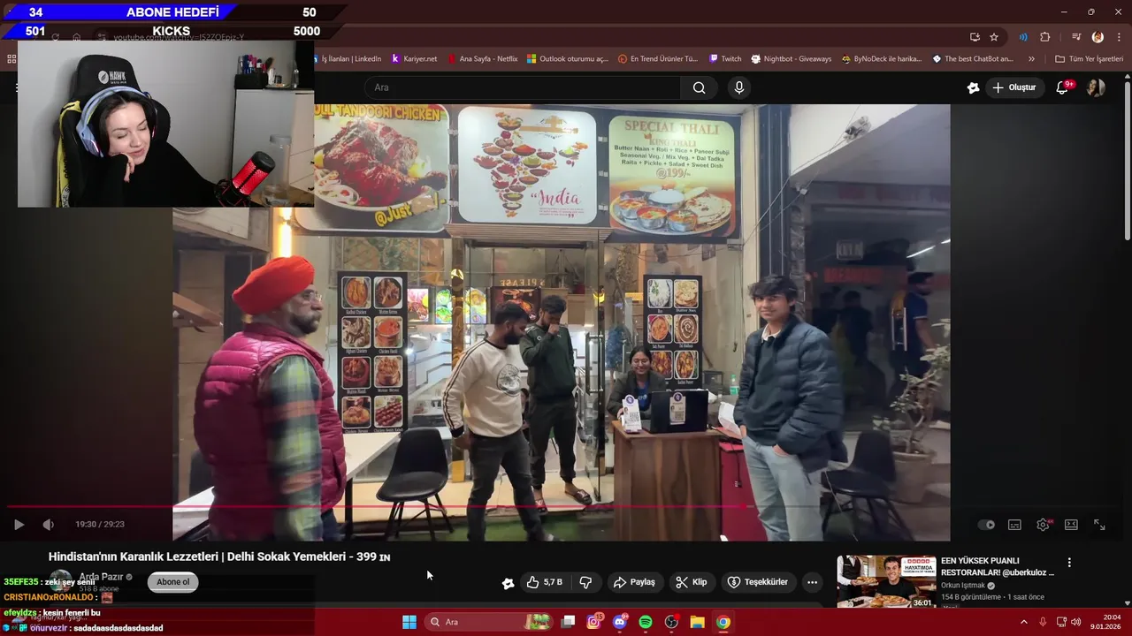Open File Explorer from the taskbar

[x=697, y=622]
